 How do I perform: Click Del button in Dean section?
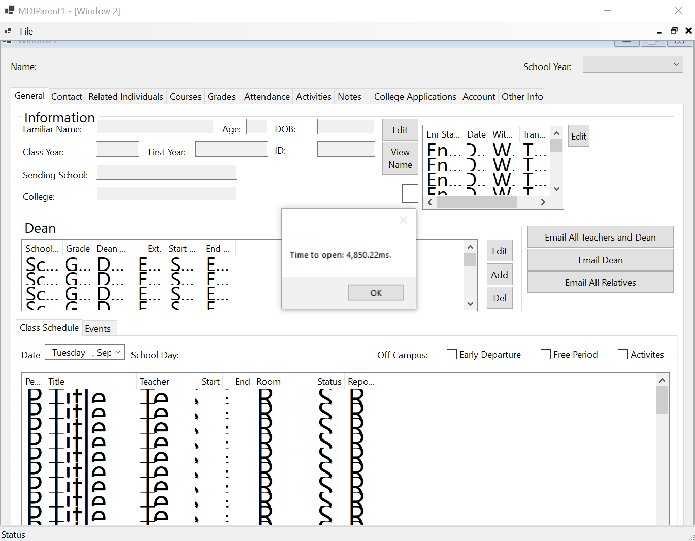[500, 298]
